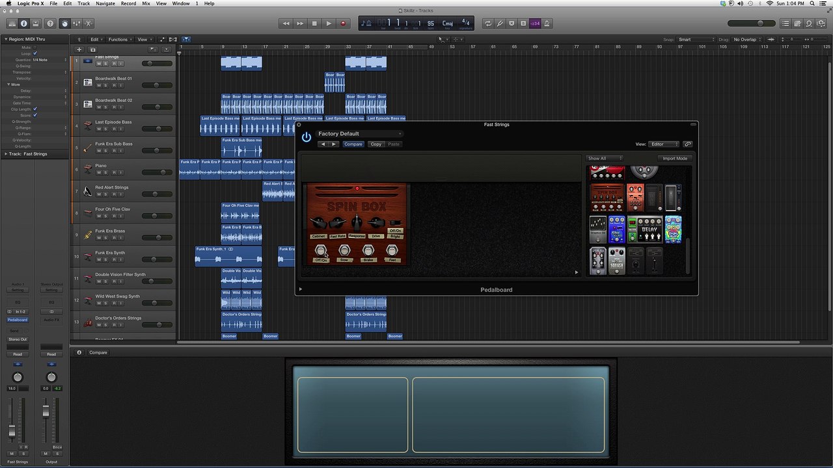833x468 pixels.
Task: Click Compare in Pedalboard window
Action: coord(353,144)
